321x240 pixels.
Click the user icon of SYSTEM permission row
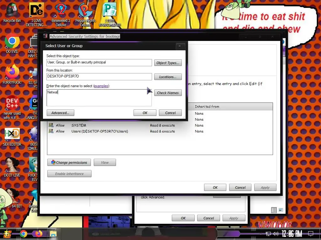(51, 125)
